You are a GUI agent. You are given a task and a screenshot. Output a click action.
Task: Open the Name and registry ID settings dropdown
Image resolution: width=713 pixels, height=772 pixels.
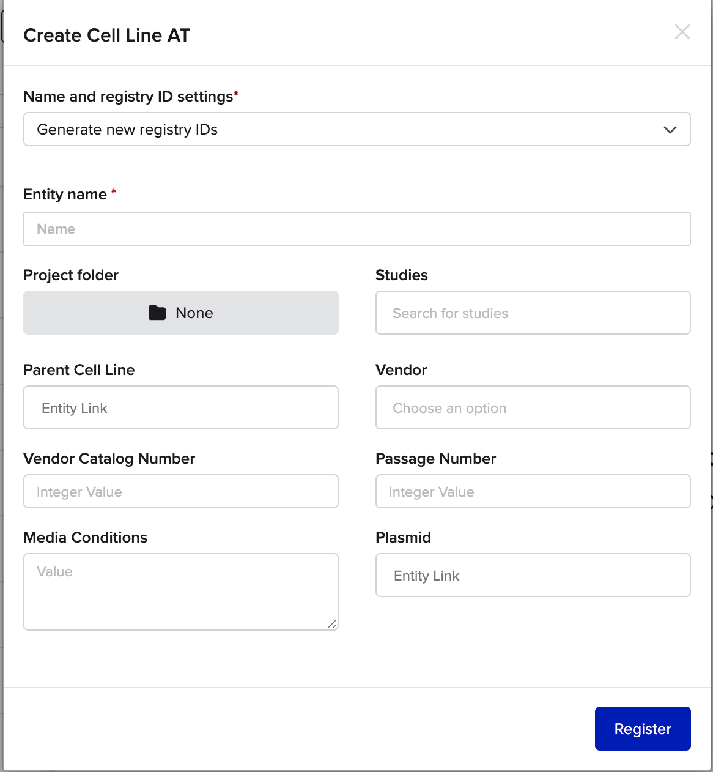356,129
